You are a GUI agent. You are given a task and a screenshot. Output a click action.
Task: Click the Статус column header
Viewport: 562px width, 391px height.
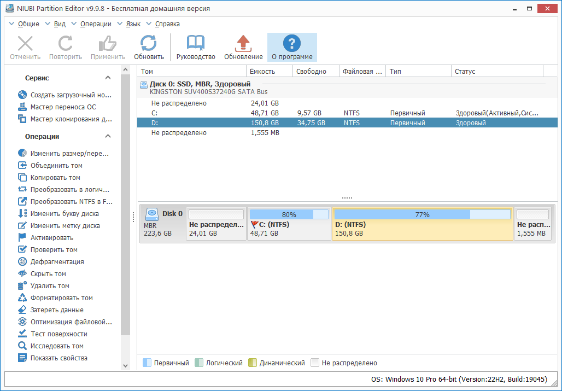coord(497,71)
